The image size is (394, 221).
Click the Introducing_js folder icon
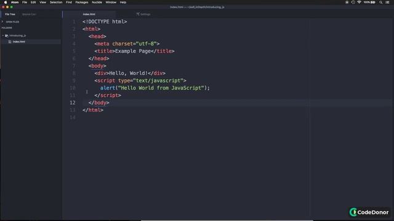click(x=7, y=36)
